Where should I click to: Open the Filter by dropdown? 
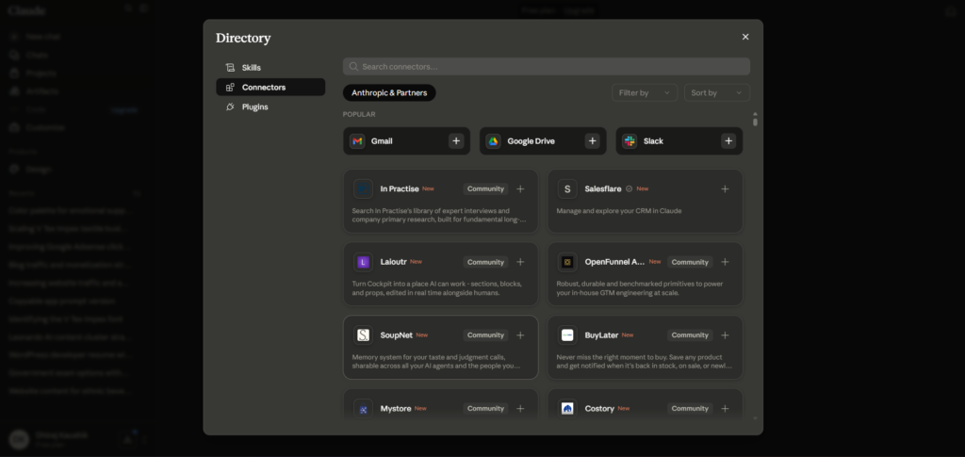(x=645, y=93)
